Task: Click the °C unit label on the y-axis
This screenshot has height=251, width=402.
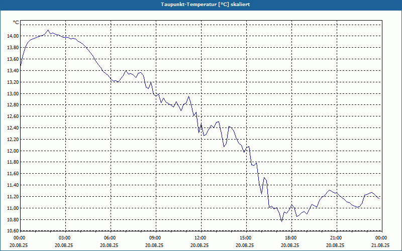Action: (x=16, y=23)
